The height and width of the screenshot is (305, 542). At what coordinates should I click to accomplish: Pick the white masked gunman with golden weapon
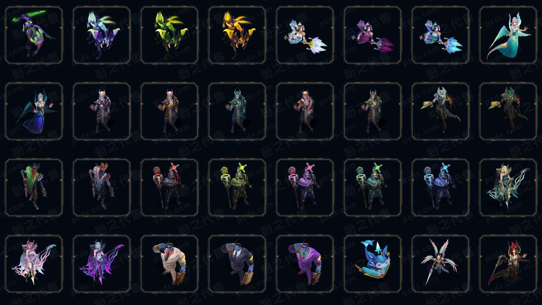pos(440,111)
